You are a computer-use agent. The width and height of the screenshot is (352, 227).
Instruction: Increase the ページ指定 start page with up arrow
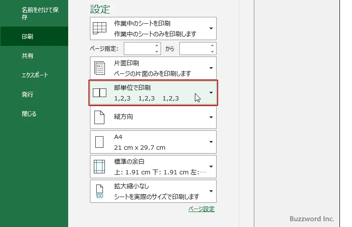click(157, 45)
